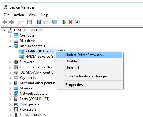The height and width of the screenshot is (117, 143).
Task: Open the Help menu
Action: point(44,15)
